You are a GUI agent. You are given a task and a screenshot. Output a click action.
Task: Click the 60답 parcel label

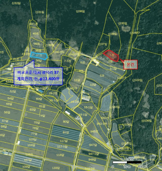pyautogui.click(x=39, y=99)
